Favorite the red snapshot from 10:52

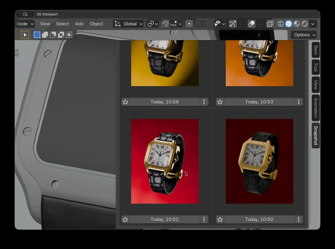[125, 219]
